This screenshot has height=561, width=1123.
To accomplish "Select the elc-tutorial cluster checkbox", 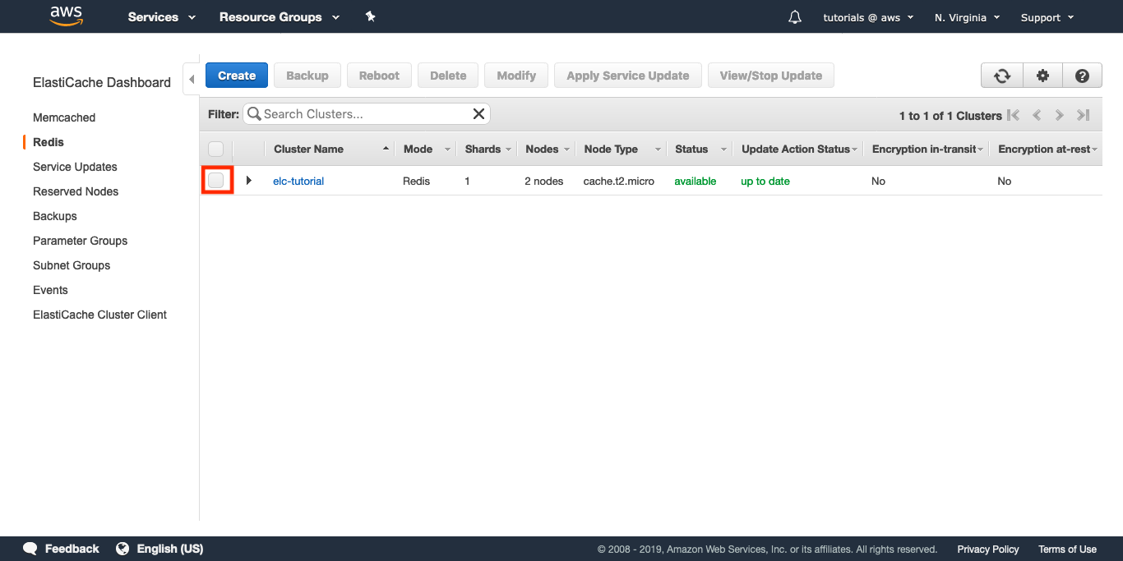I will point(216,181).
